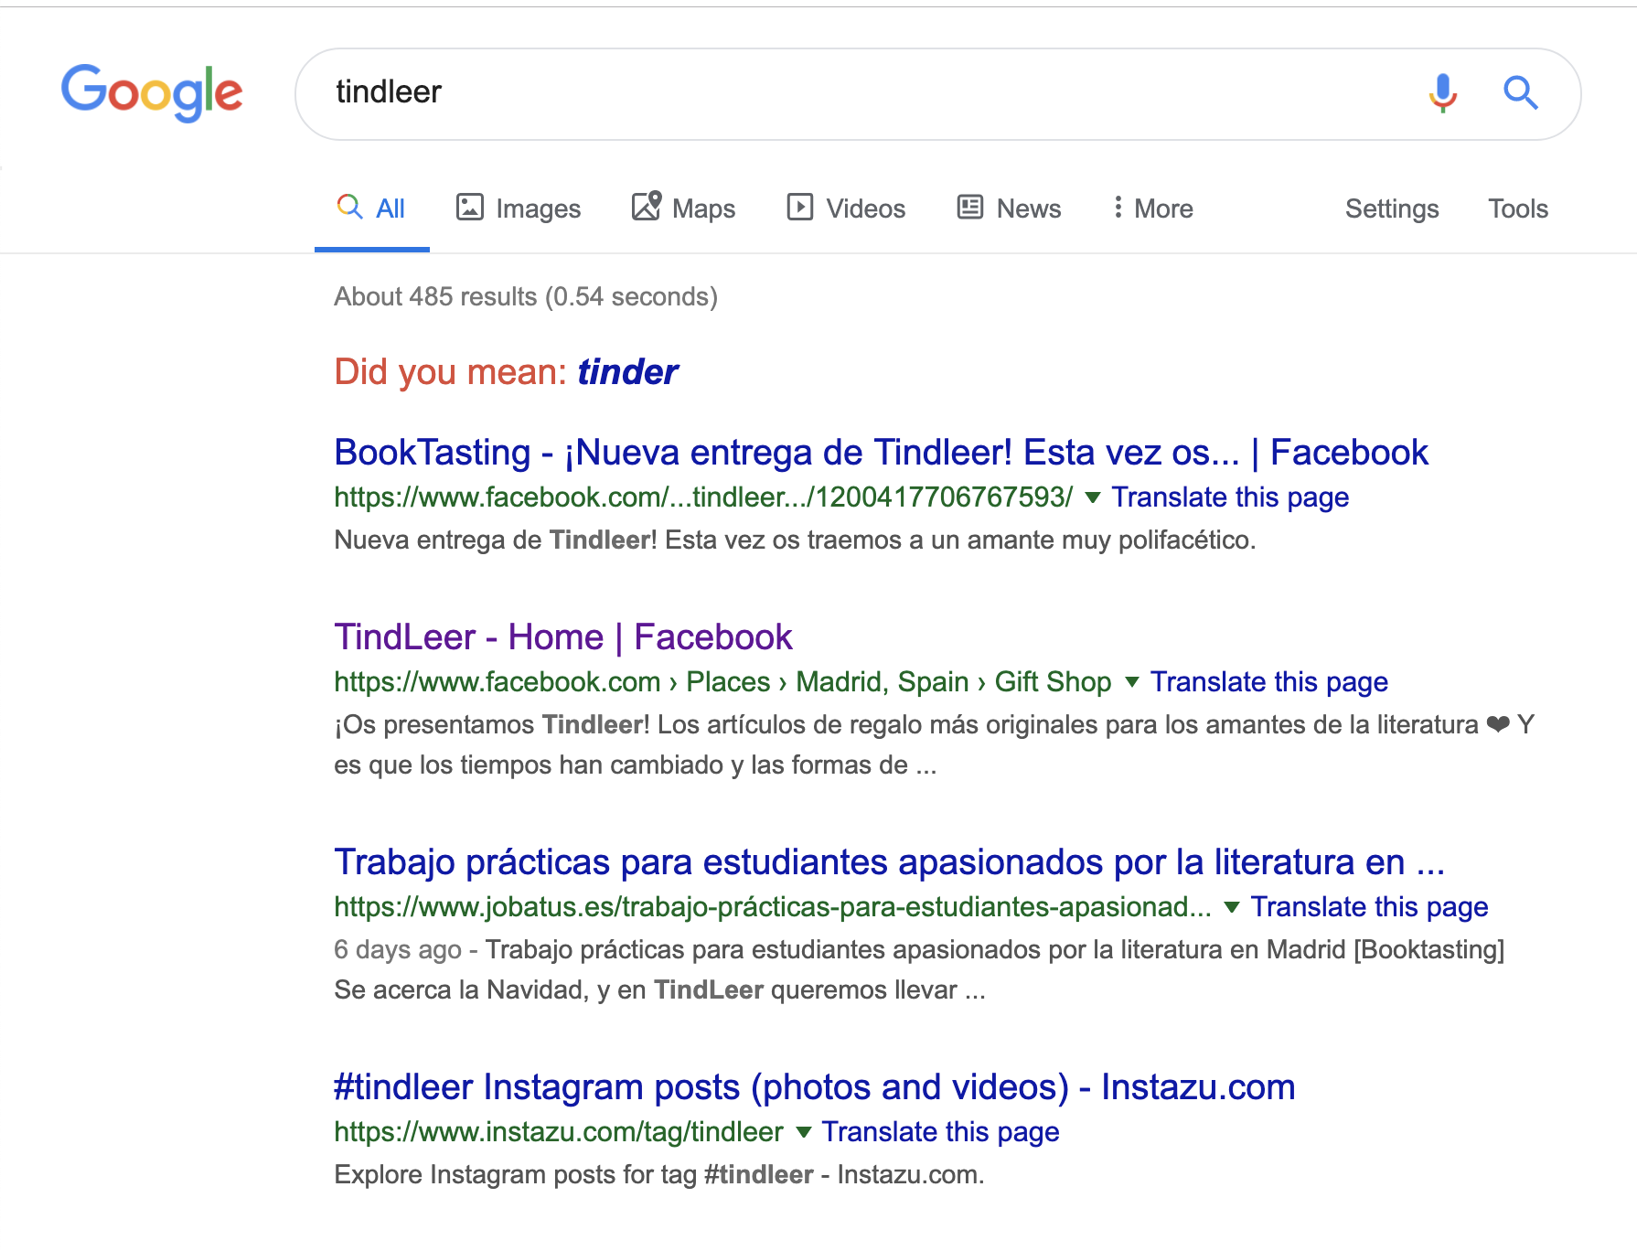The height and width of the screenshot is (1251, 1637).
Task: Open search Settings
Action: coord(1392,209)
